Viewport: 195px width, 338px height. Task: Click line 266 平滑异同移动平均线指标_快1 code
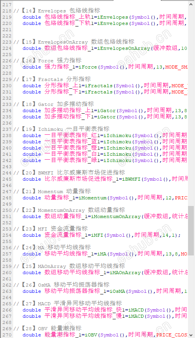pos(105,310)
